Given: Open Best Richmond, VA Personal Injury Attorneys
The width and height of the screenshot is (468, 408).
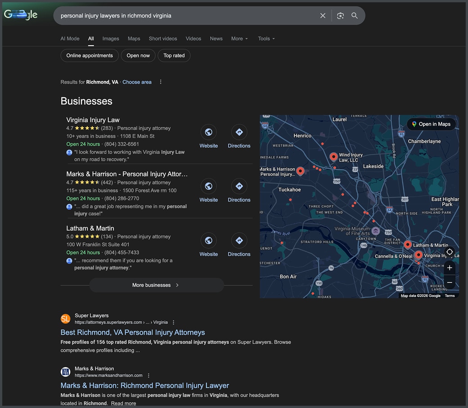Looking at the screenshot, I should tap(133, 332).
